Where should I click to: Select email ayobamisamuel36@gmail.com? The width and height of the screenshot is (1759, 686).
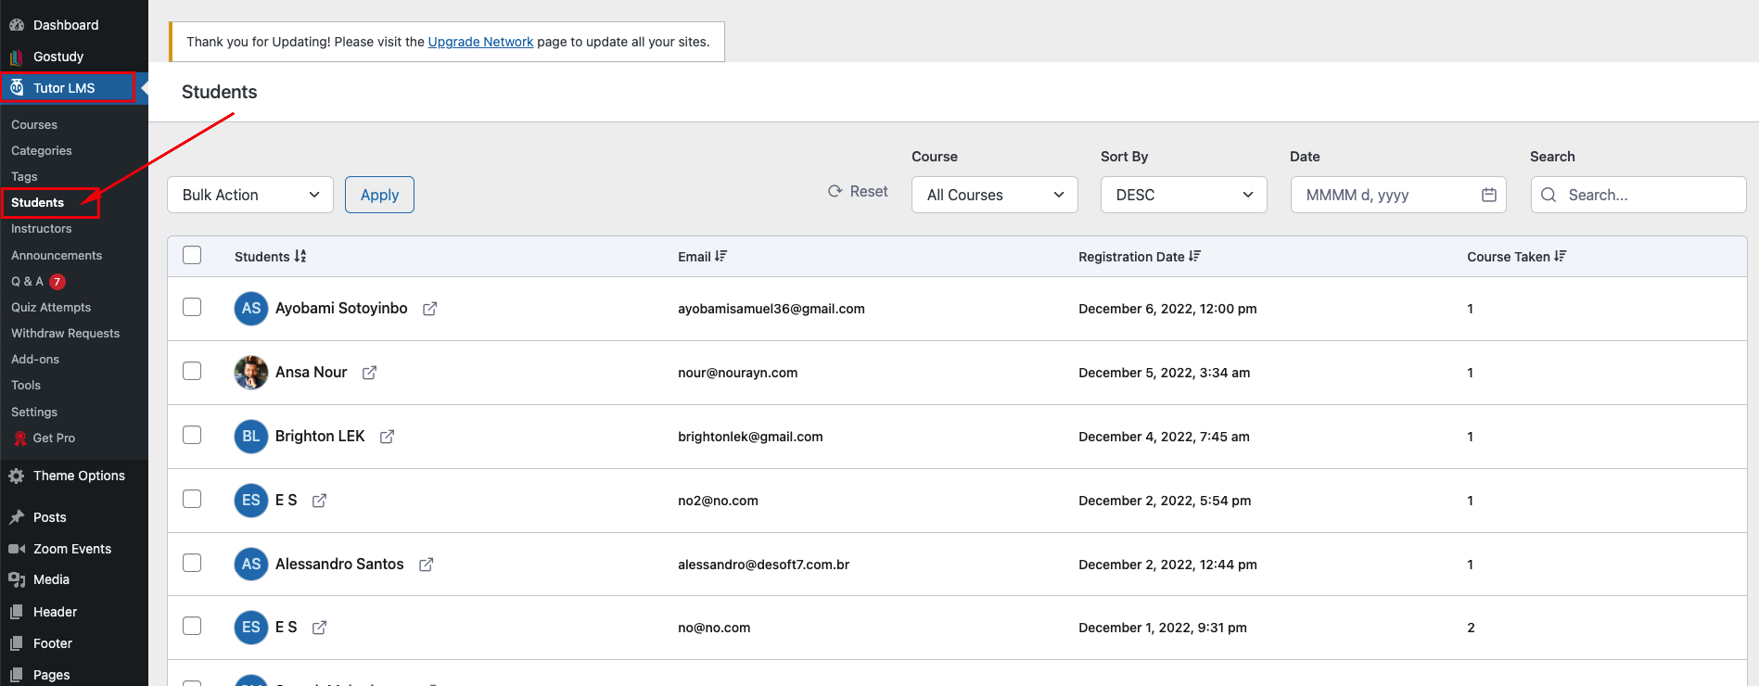pos(771,309)
